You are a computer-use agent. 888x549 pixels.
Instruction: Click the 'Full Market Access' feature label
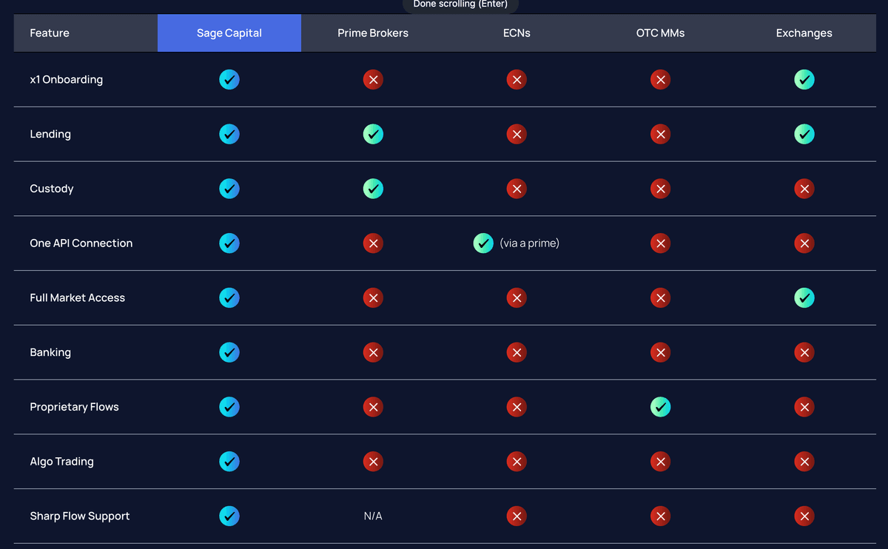click(78, 297)
